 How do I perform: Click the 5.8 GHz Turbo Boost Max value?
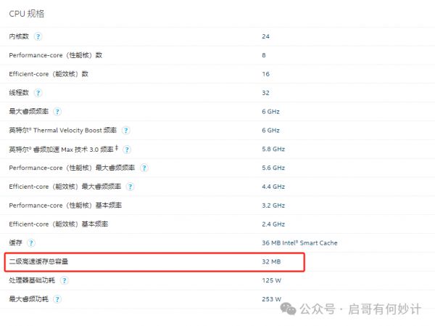(272, 150)
